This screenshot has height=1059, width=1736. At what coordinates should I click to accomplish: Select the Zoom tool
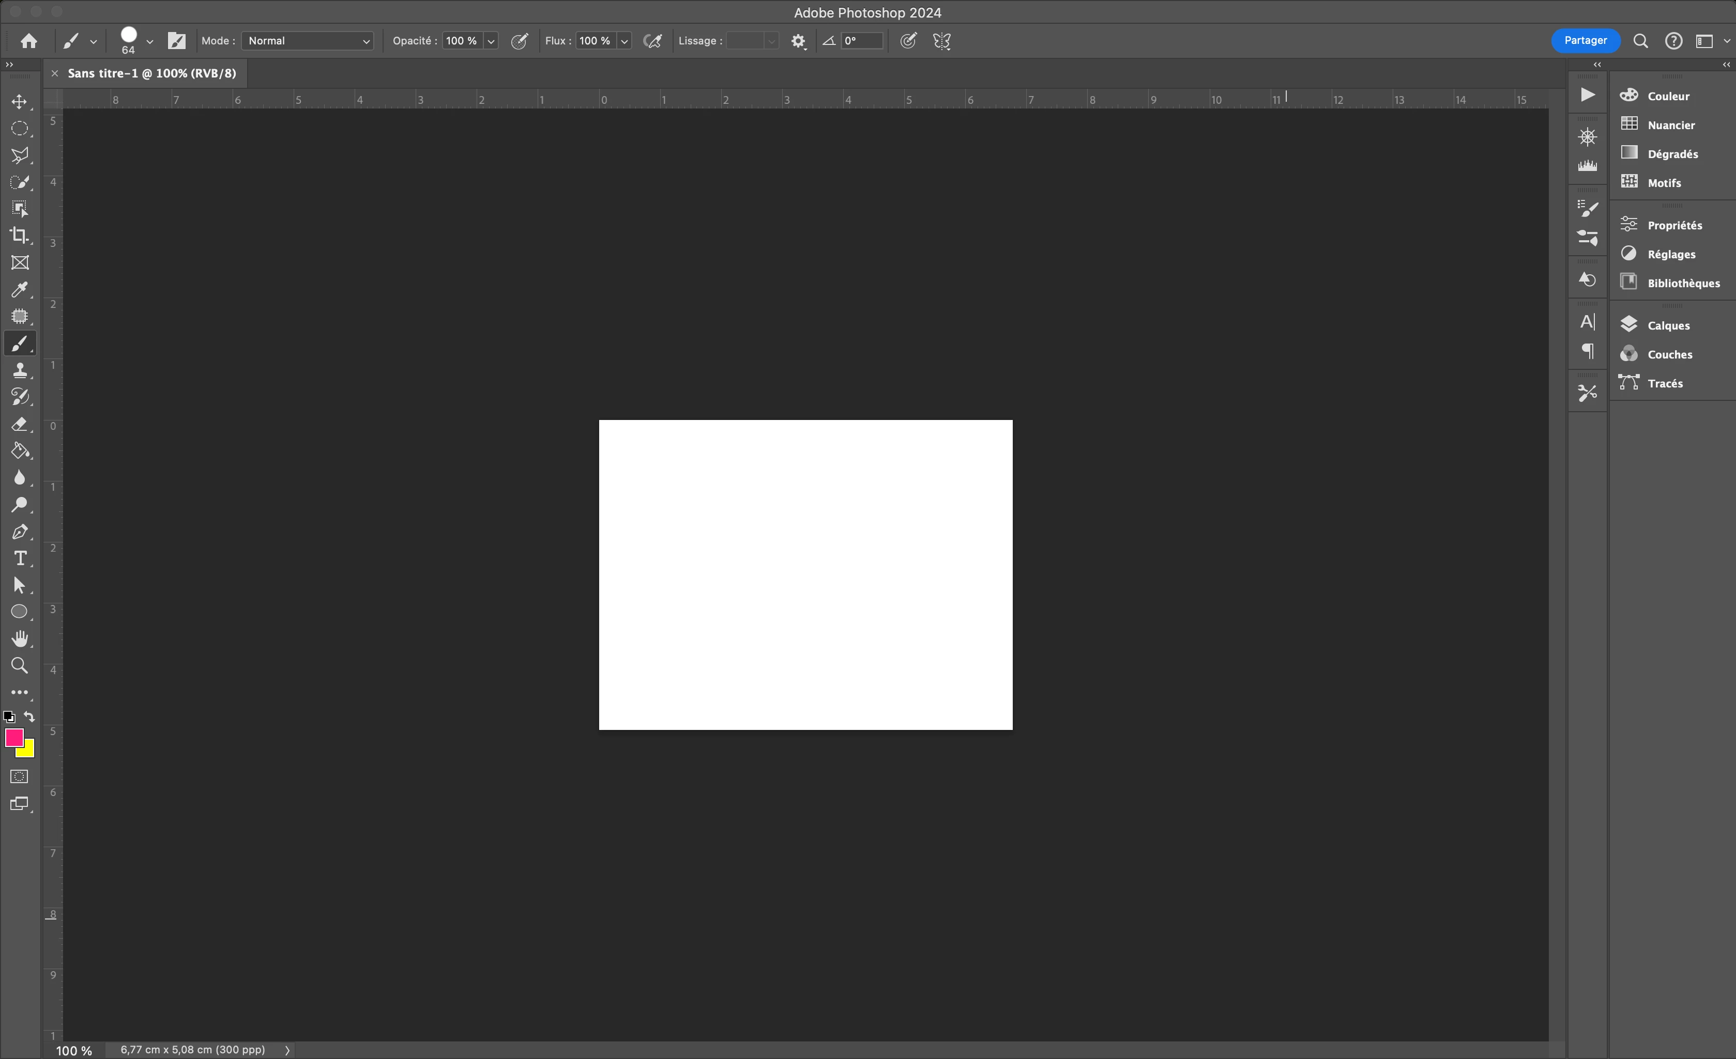tap(19, 665)
